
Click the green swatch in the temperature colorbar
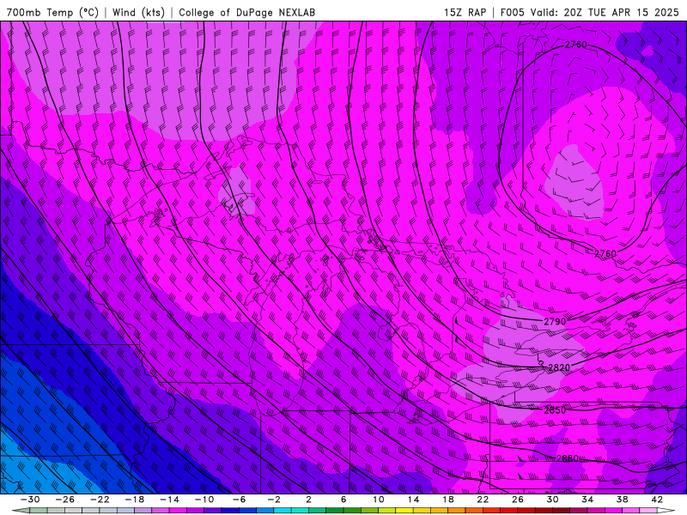[335, 510]
